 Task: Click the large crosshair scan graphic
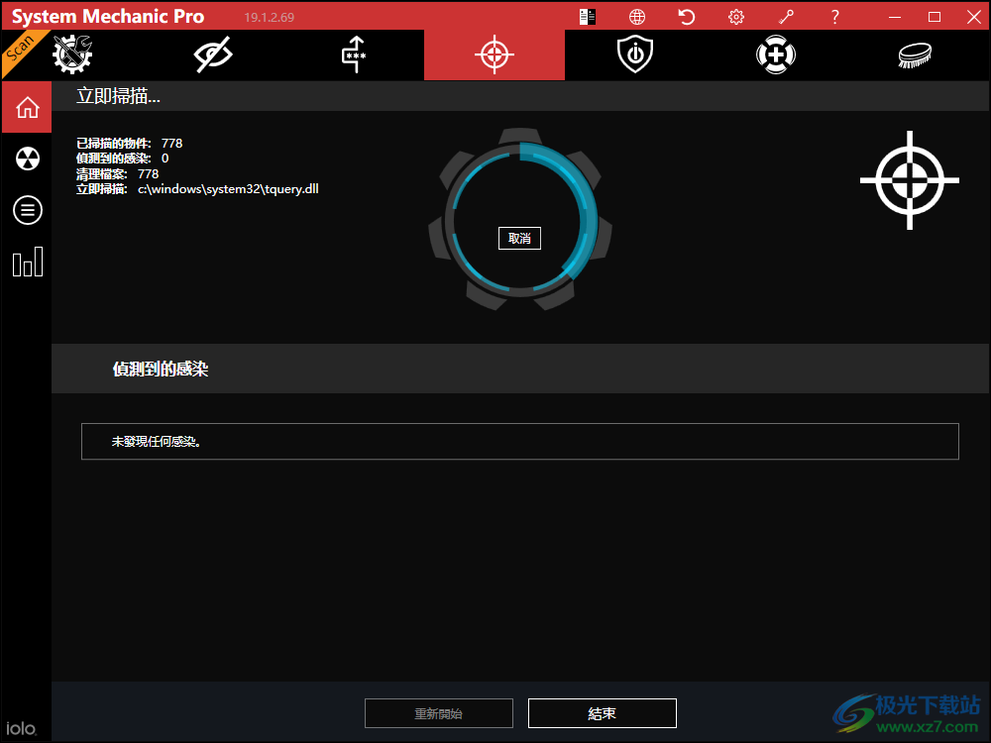tap(910, 180)
